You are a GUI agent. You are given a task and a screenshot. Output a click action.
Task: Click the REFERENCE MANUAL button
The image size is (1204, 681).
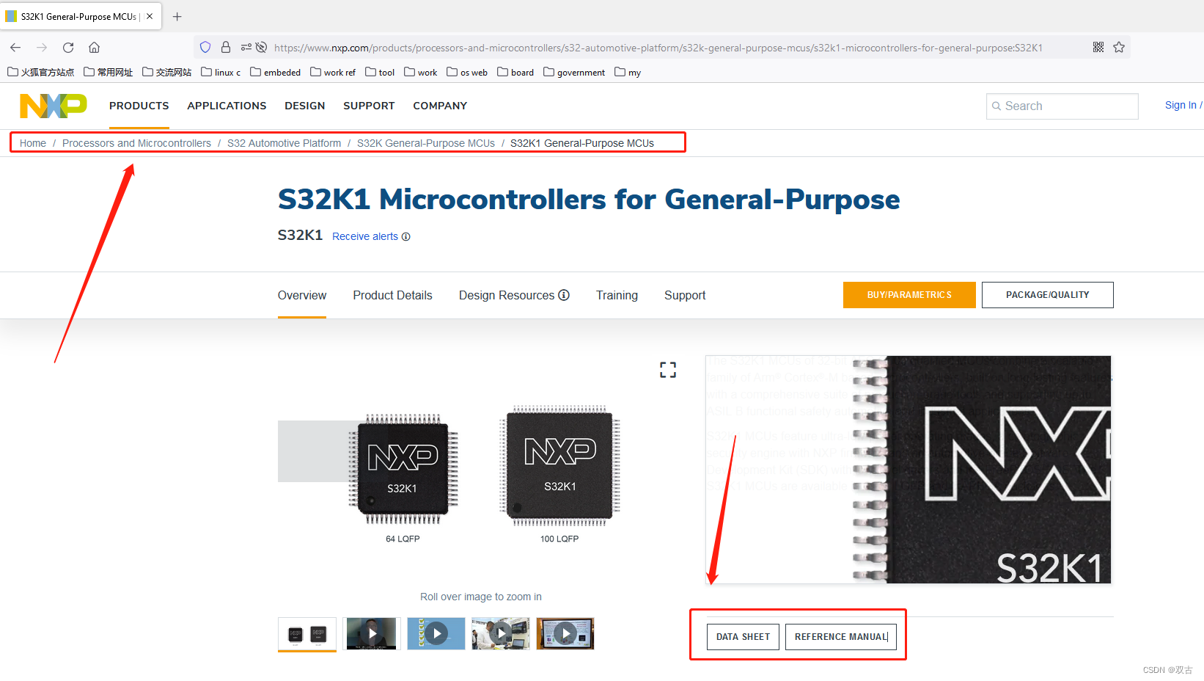[x=841, y=637]
